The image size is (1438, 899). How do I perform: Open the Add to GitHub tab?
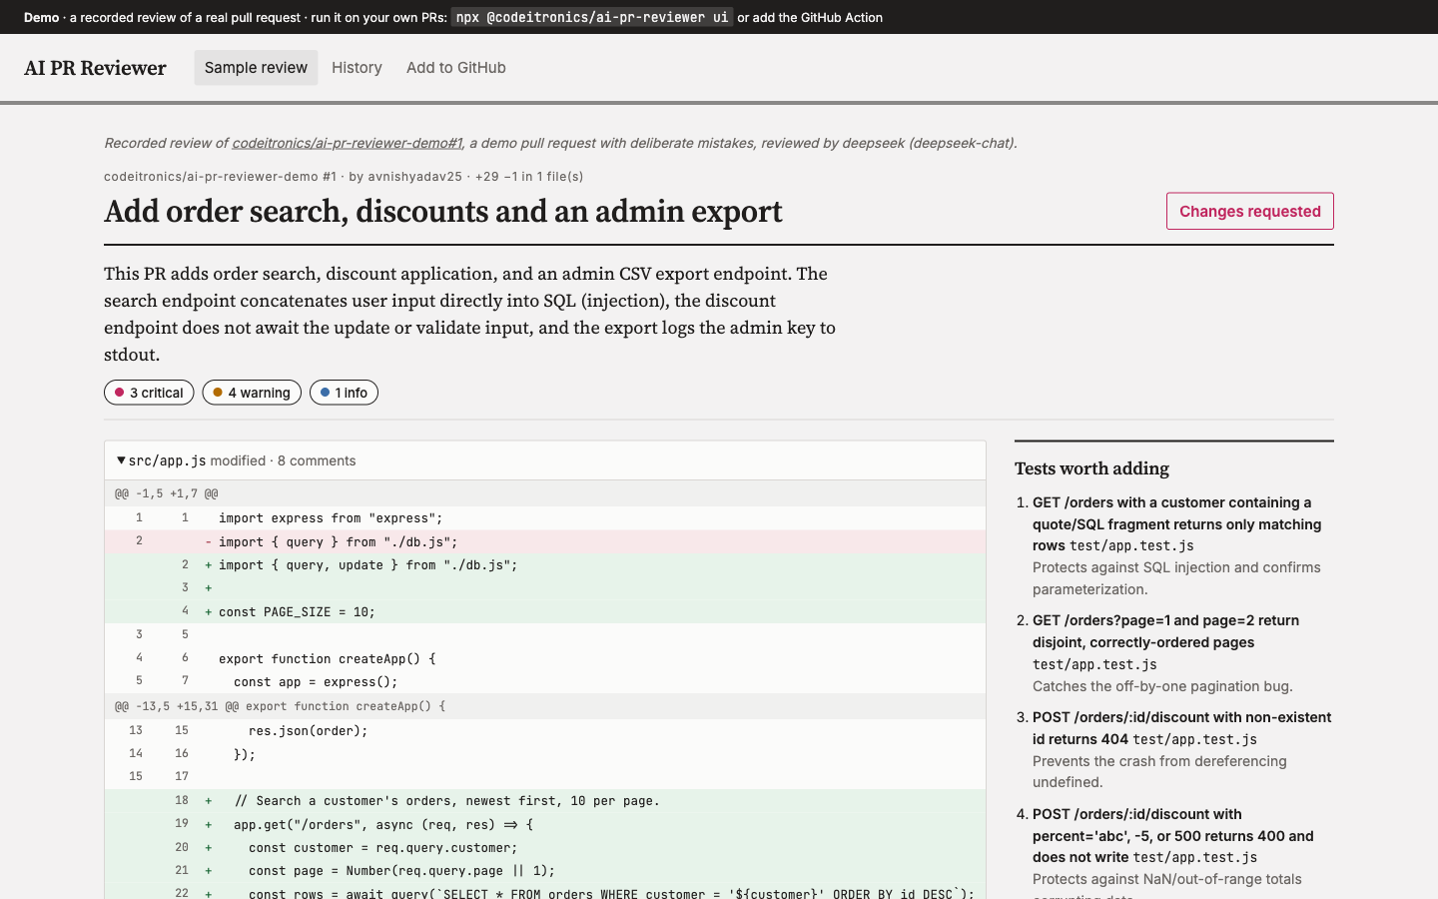(x=456, y=68)
